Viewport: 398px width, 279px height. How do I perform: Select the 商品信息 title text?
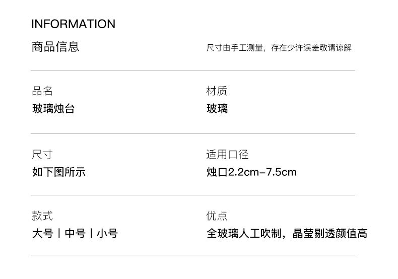[55, 47]
